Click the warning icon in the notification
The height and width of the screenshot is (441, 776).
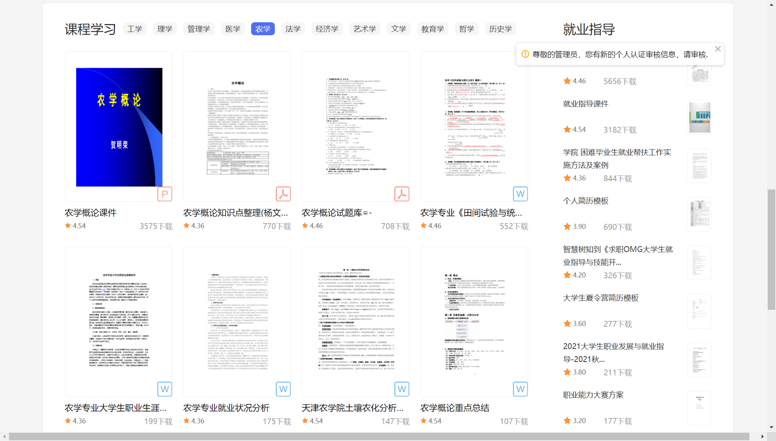pyautogui.click(x=525, y=54)
